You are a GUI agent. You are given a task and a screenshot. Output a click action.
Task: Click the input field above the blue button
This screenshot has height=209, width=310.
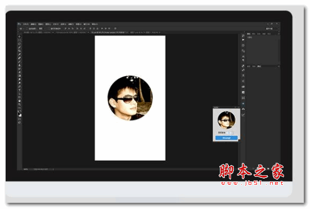(x=229, y=133)
